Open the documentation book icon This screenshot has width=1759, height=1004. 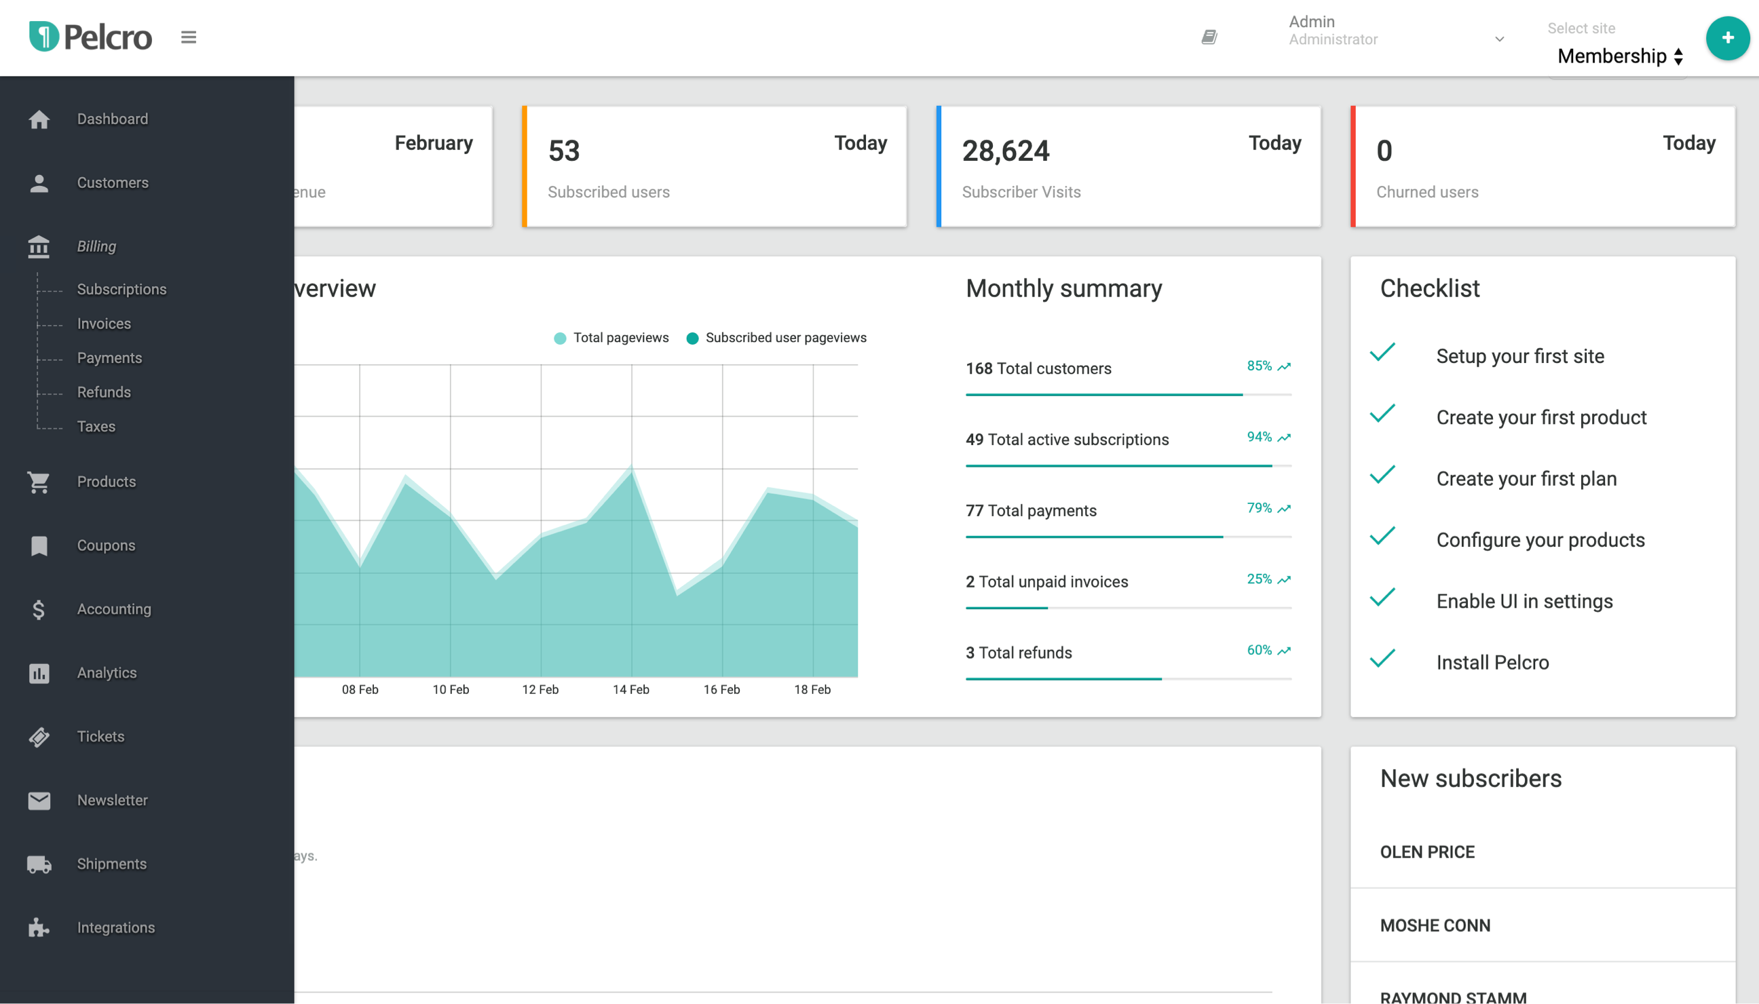coord(1209,37)
